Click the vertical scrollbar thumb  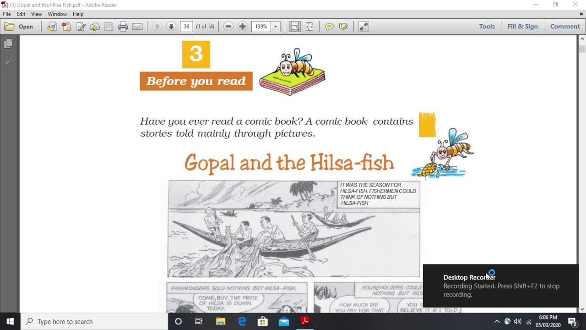coord(582,49)
